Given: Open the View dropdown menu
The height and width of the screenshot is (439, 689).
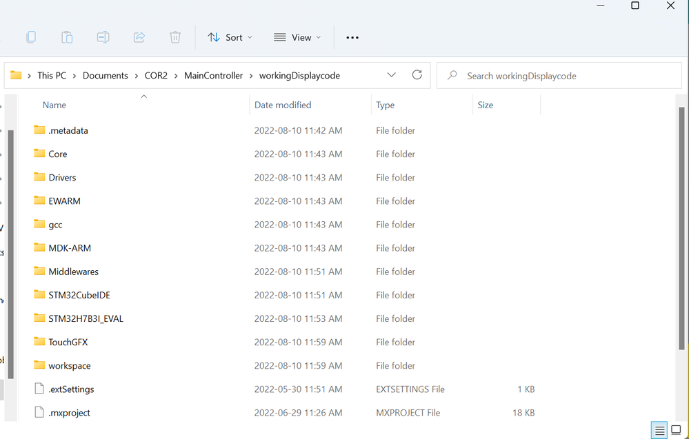Looking at the screenshot, I should (297, 37).
